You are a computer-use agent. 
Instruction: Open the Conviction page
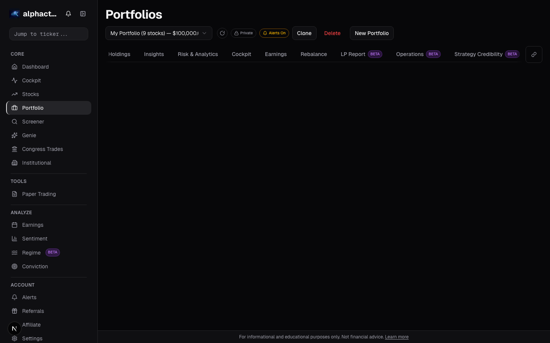(x=35, y=266)
